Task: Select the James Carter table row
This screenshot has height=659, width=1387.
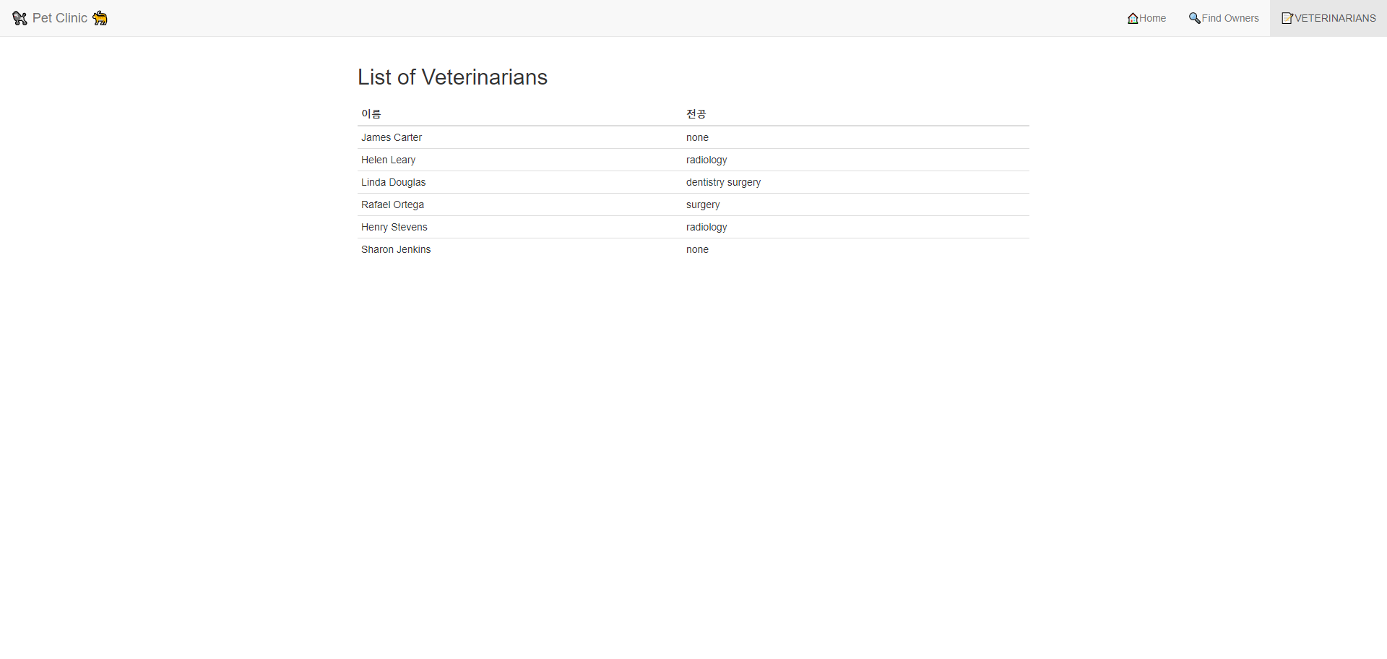Action: click(x=392, y=137)
